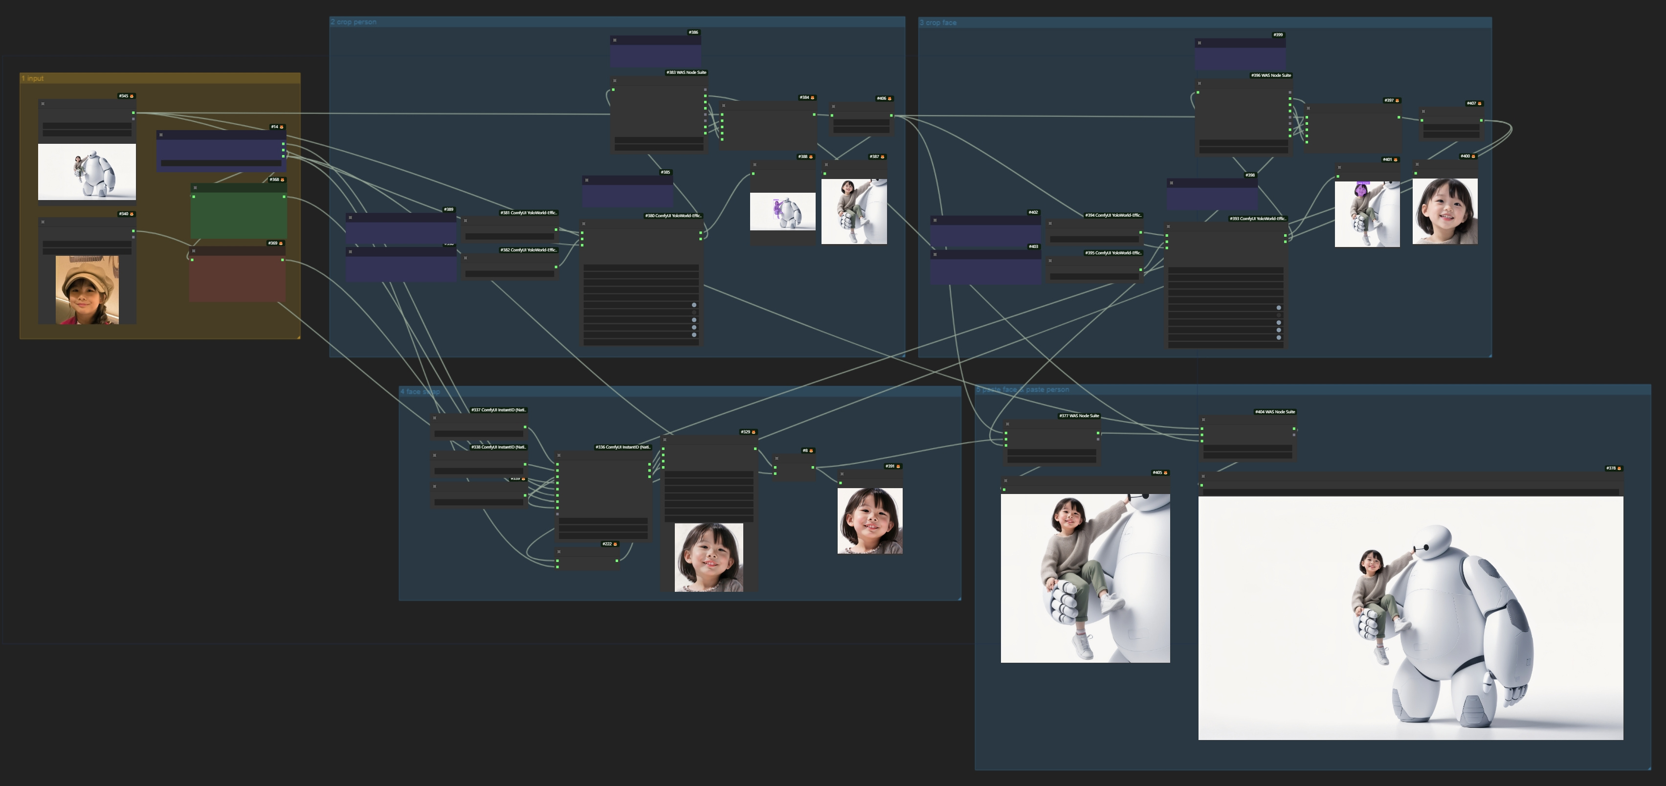The image size is (1666, 786).
Task: Turn on the grey disabled toggle in node #380
Action: [694, 313]
